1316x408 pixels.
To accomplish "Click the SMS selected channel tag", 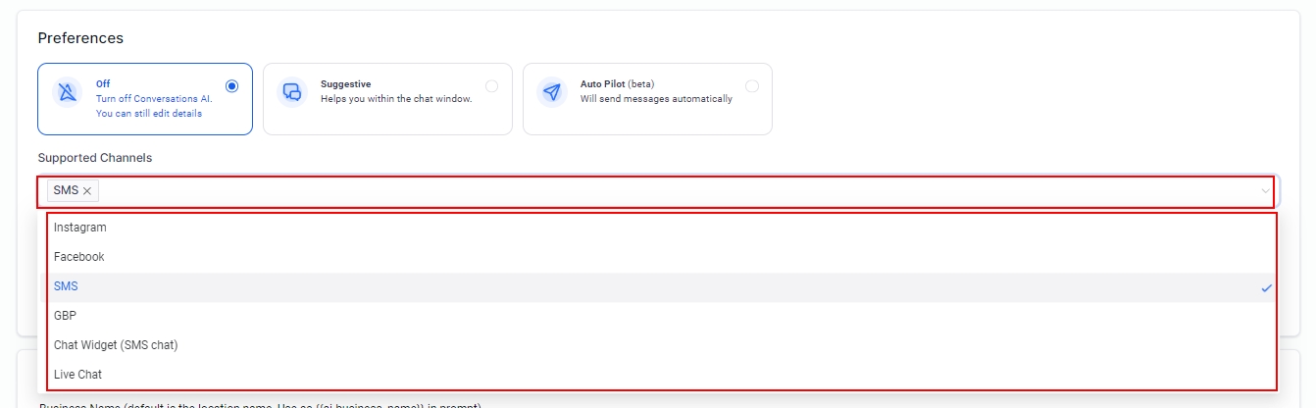I will tap(66, 190).
